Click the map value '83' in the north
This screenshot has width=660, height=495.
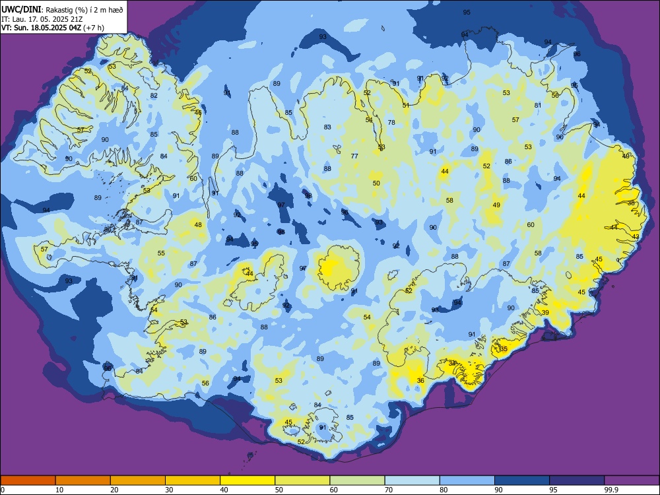pyautogui.click(x=327, y=127)
